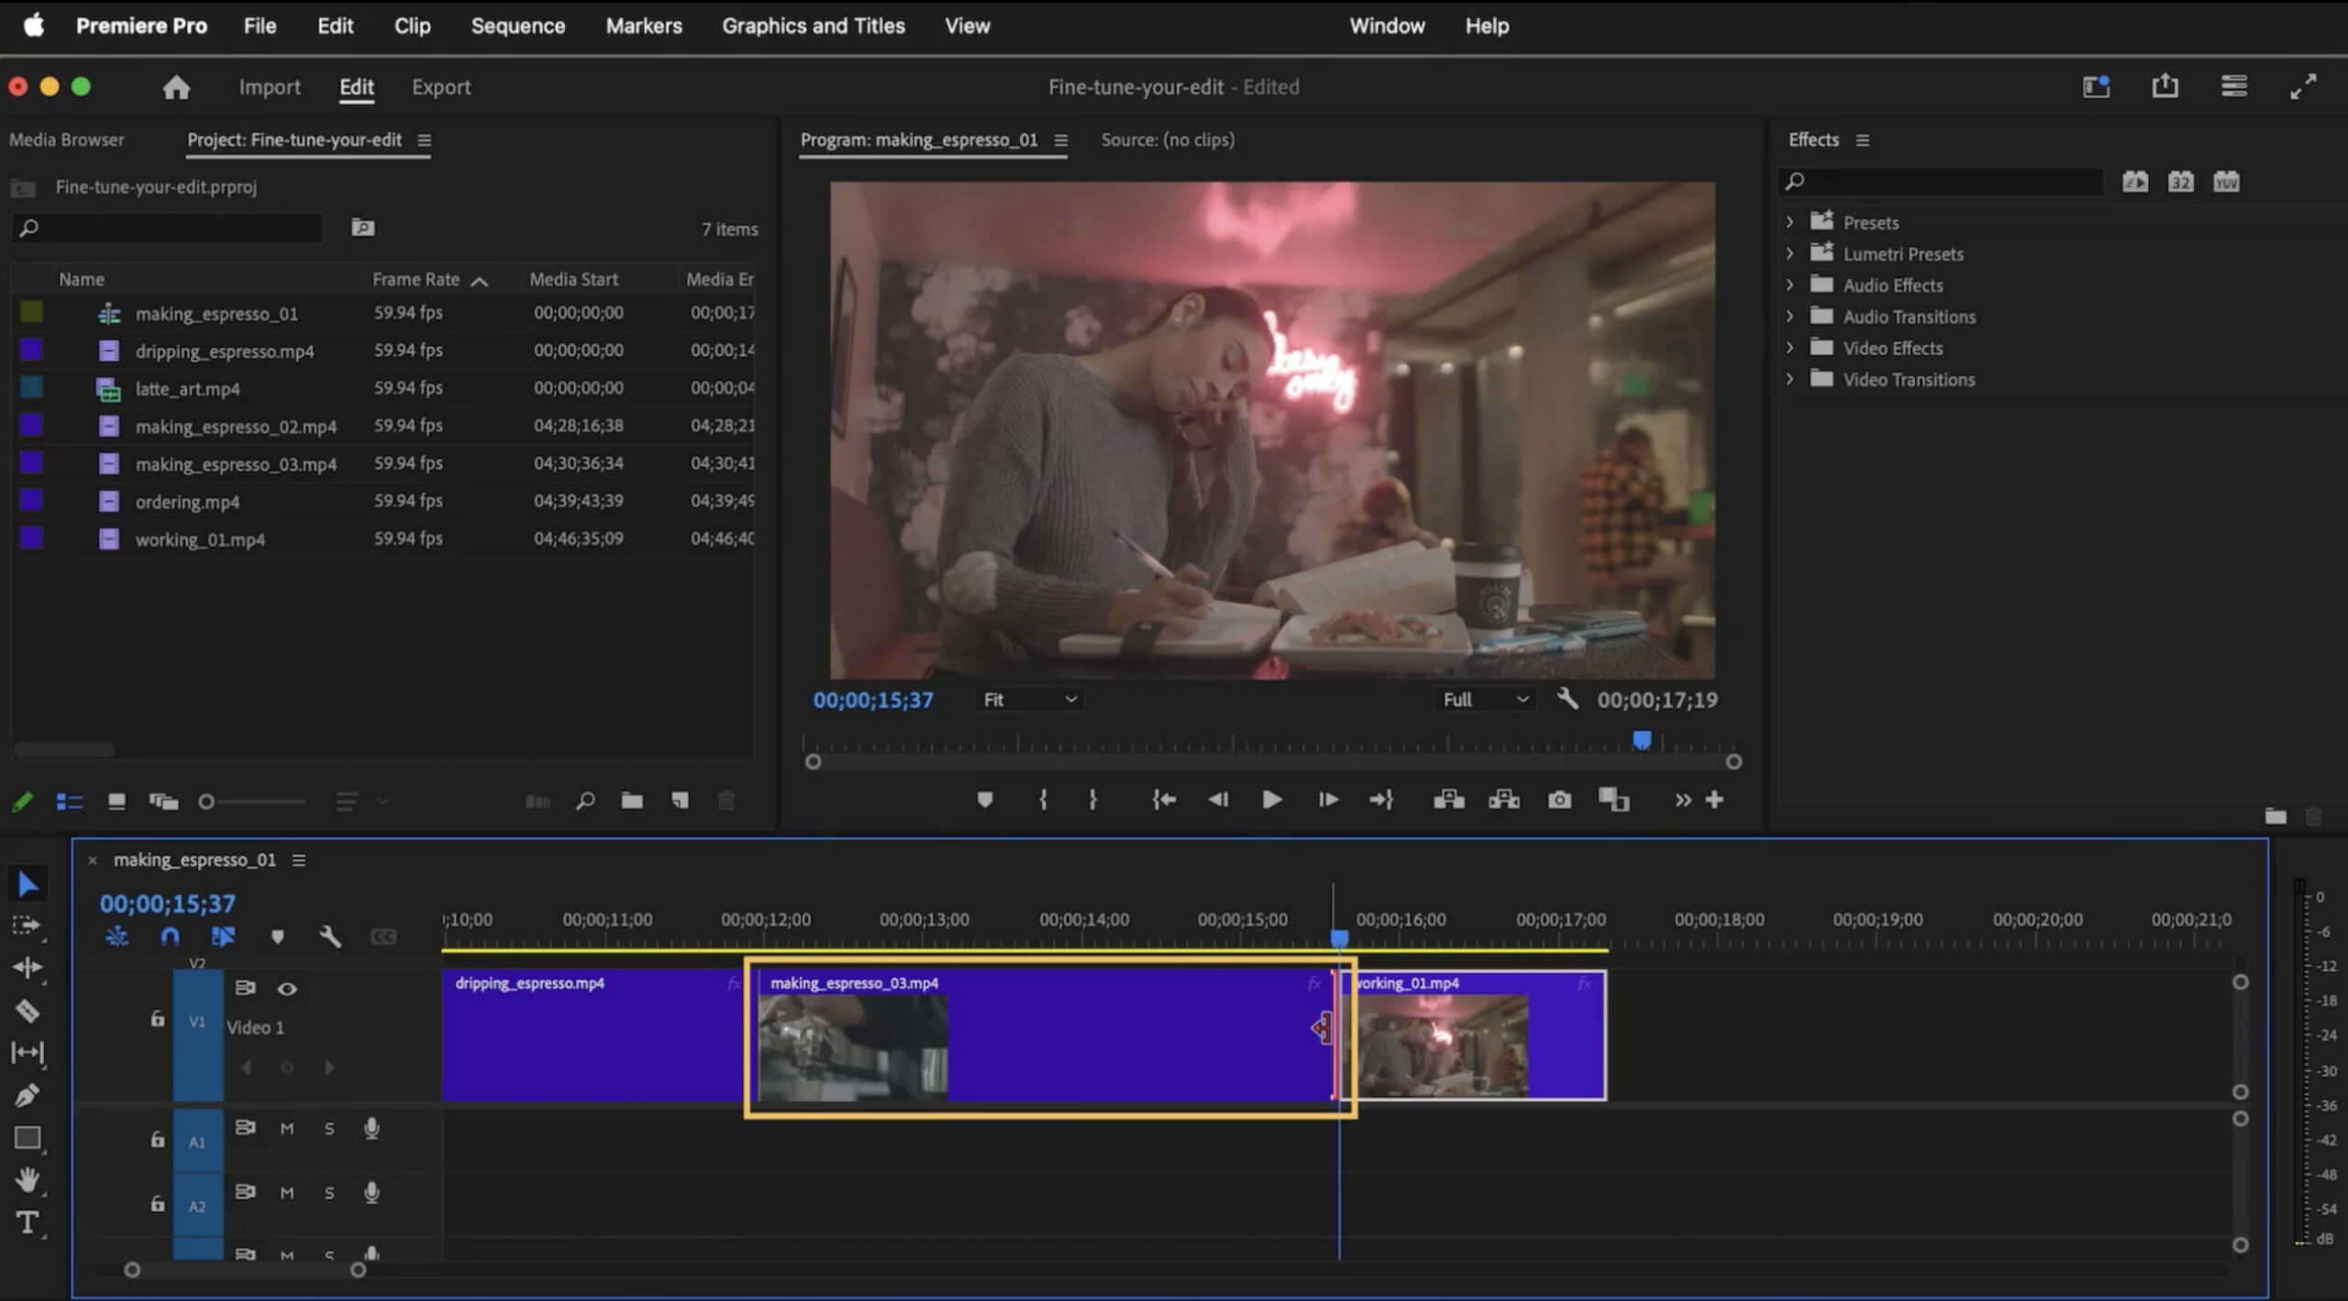
Task: Step back one frame
Action: point(1218,800)
